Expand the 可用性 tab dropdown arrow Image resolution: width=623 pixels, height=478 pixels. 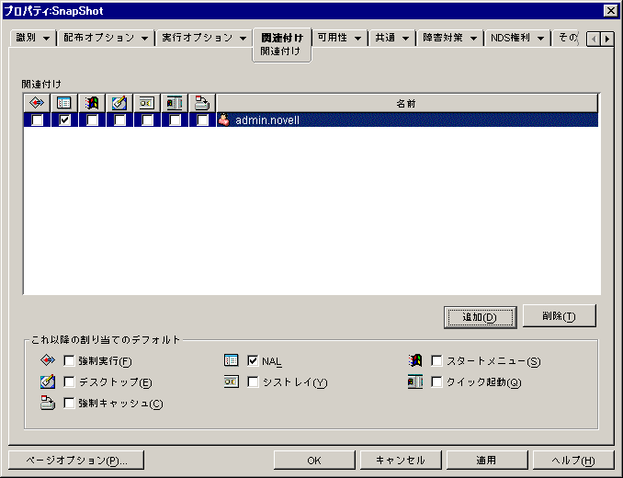click(x=357, y=39)
